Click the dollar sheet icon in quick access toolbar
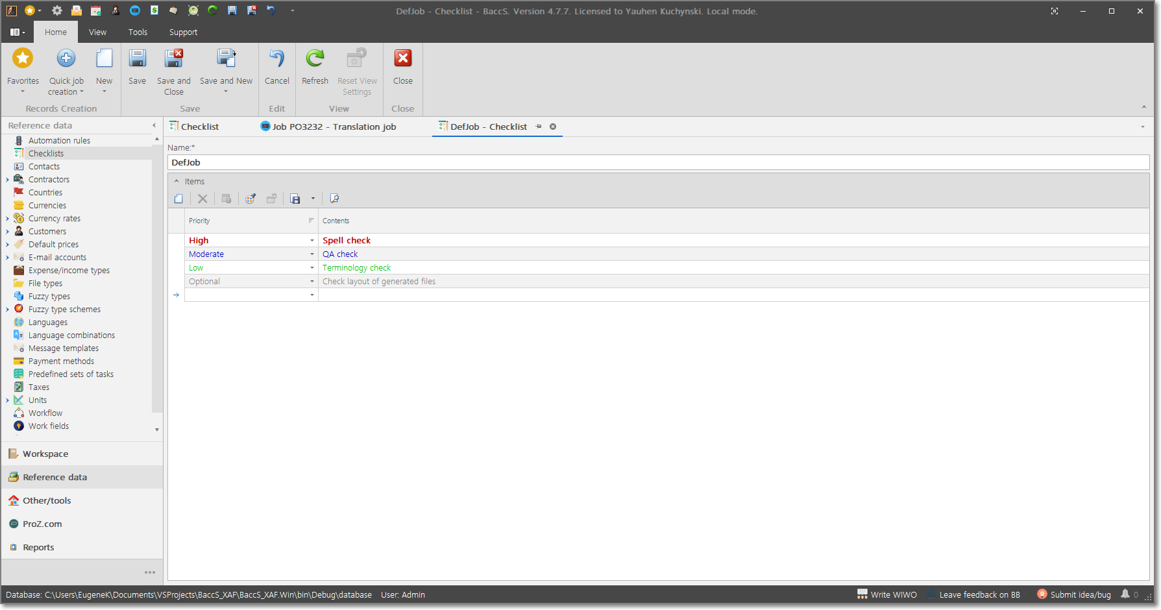Viewport: 1161px width, 610px height. [x=154, y=10]
